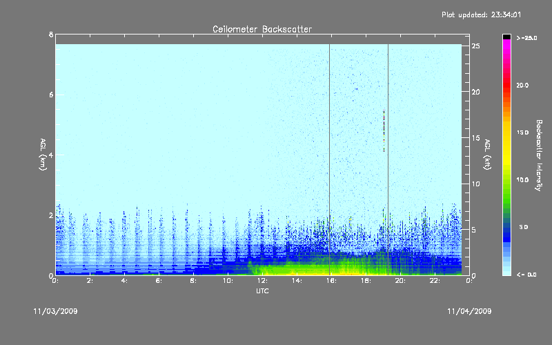Viewport: 552px width, 345px height.
Task: Click the end date 11/04/2009 label
Action: click(469, 311)
